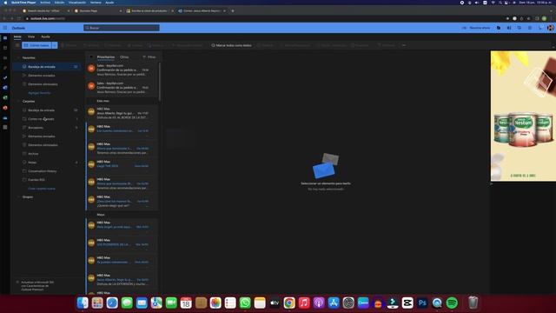
Task: Open the Archivo menu in macOS menu bar
Action: 45,3
